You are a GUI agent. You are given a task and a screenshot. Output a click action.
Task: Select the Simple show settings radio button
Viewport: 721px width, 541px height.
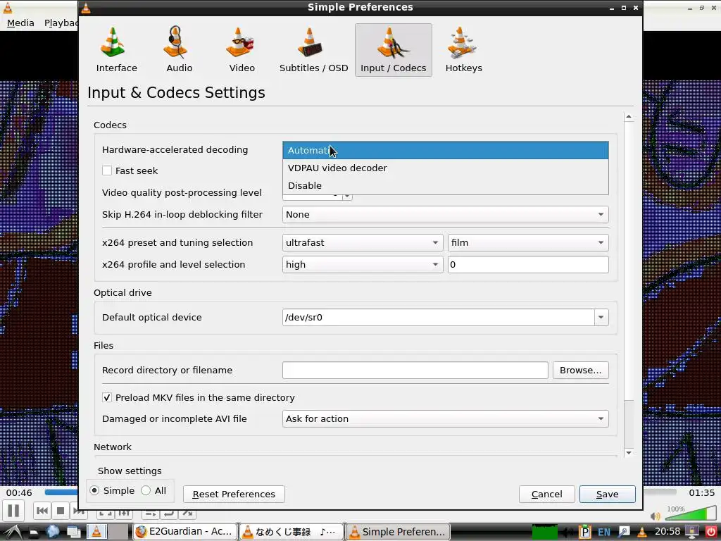click(x=94, y=490)
